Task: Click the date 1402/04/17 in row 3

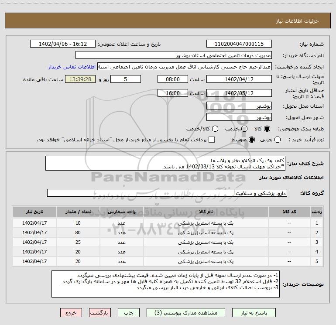Action: pyautogui.click(x=34, y=242)
